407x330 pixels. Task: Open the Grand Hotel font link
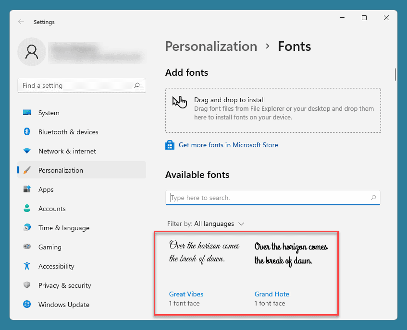(272, 294)
